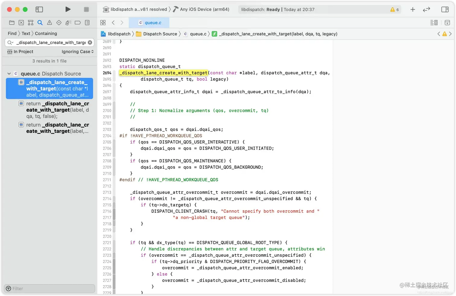Screen dimensions: 456x296
Task: Go forward in editor history
Action: pyautogui.click(x=122, y=23)
